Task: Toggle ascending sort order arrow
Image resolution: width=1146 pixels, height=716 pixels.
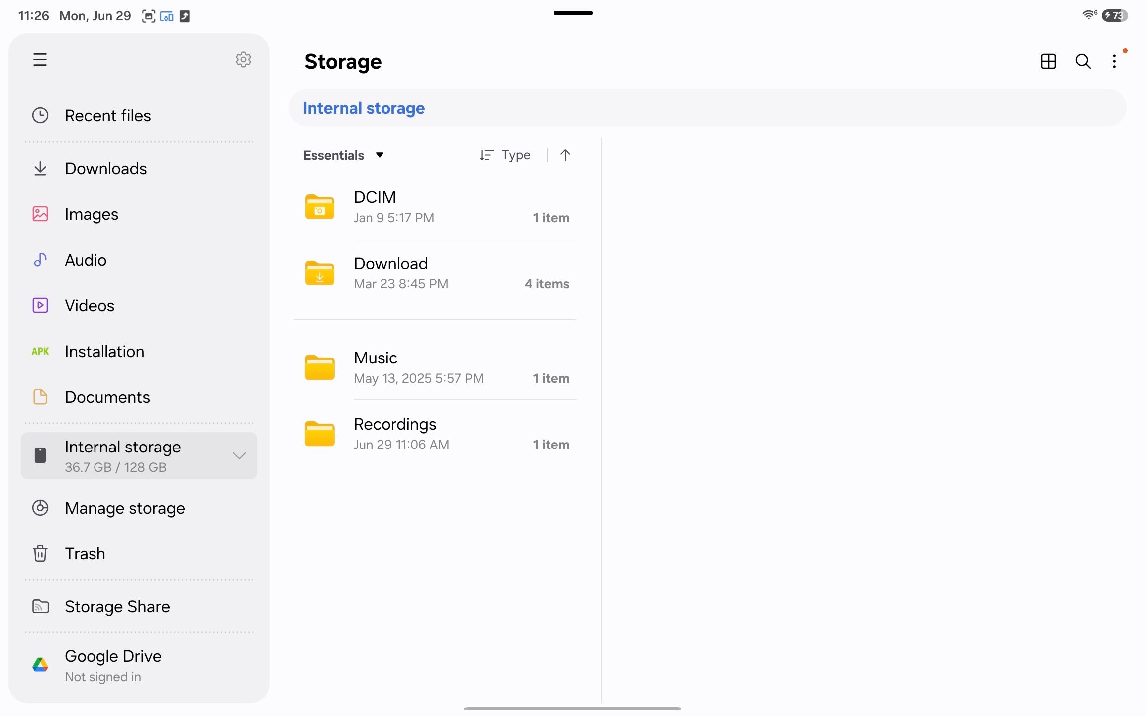Action: 565,155
